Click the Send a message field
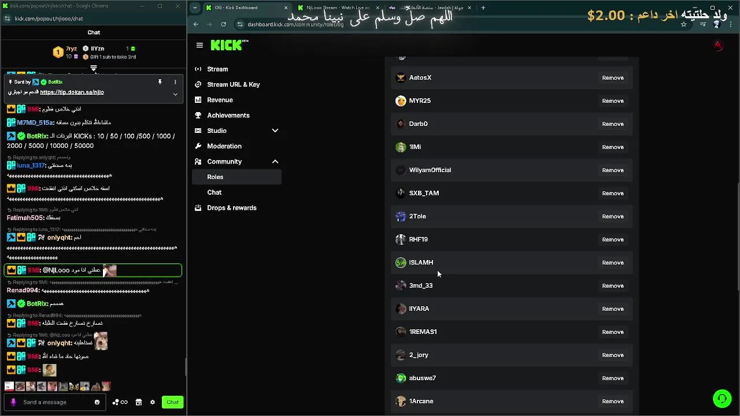The height and width of the screenshot is (416, 740). tap(55, 402)
